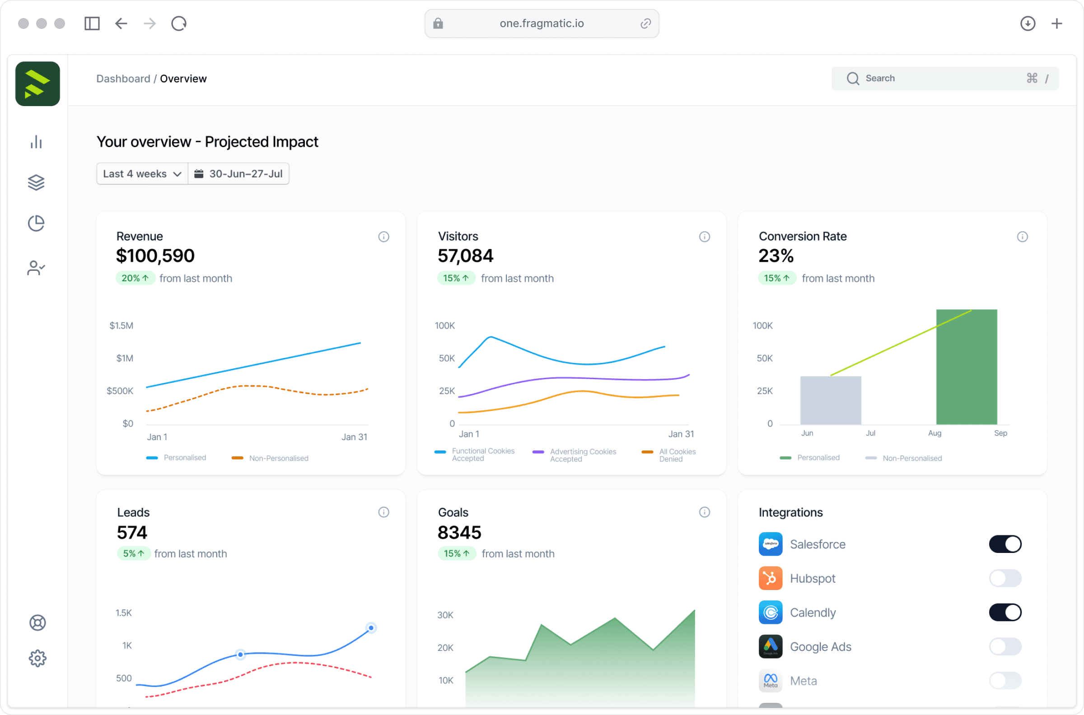This screenshot has height=715, width=1084.
Task: Open help using the lifebuoy icon
Action: coord(37,622)
